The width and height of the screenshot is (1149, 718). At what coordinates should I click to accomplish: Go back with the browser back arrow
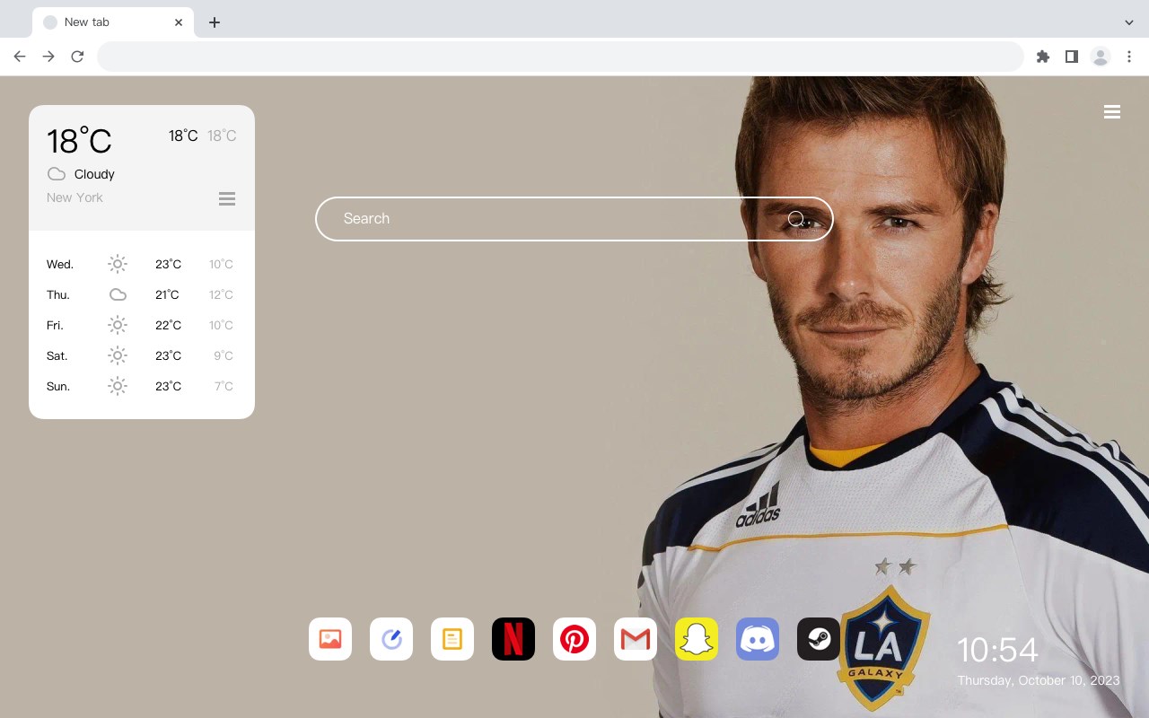20,57
